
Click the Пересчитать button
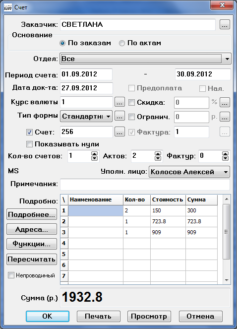tap(32, 259)
